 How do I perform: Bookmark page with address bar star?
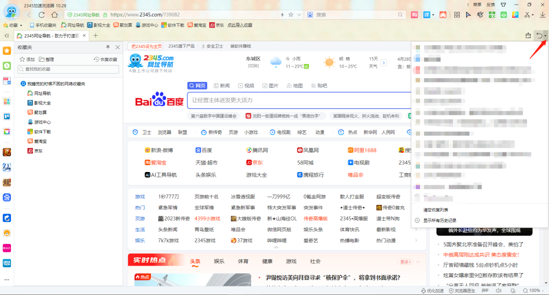point(291,15)
